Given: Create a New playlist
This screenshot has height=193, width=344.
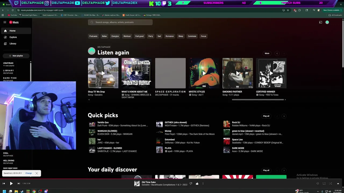Looking at the screenshot, I should point(16,56).
